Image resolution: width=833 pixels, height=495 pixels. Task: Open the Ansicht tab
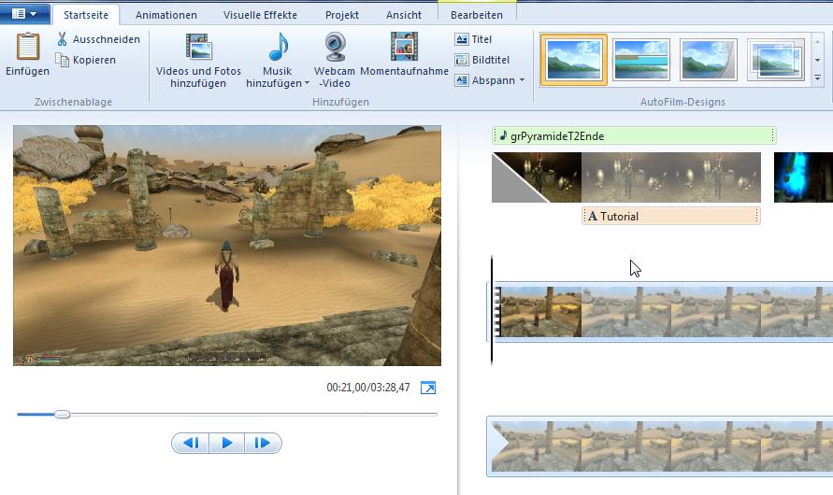click(x=404, y=15)
